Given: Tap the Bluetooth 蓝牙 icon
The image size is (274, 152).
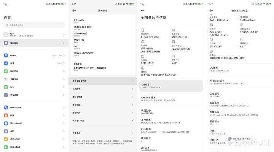Looking at the screenshot, I should tap(6, 63).
